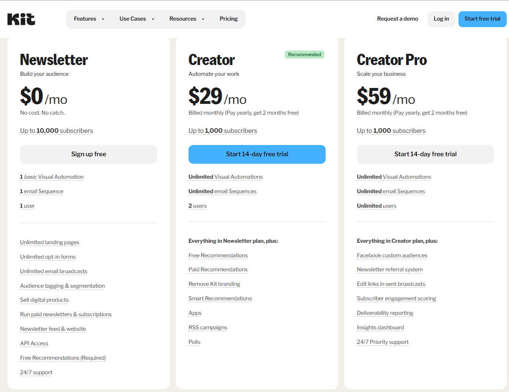This screenshot has height=392, width=509.
Task: Open Insights dashboard feature info
Action: 380,327
